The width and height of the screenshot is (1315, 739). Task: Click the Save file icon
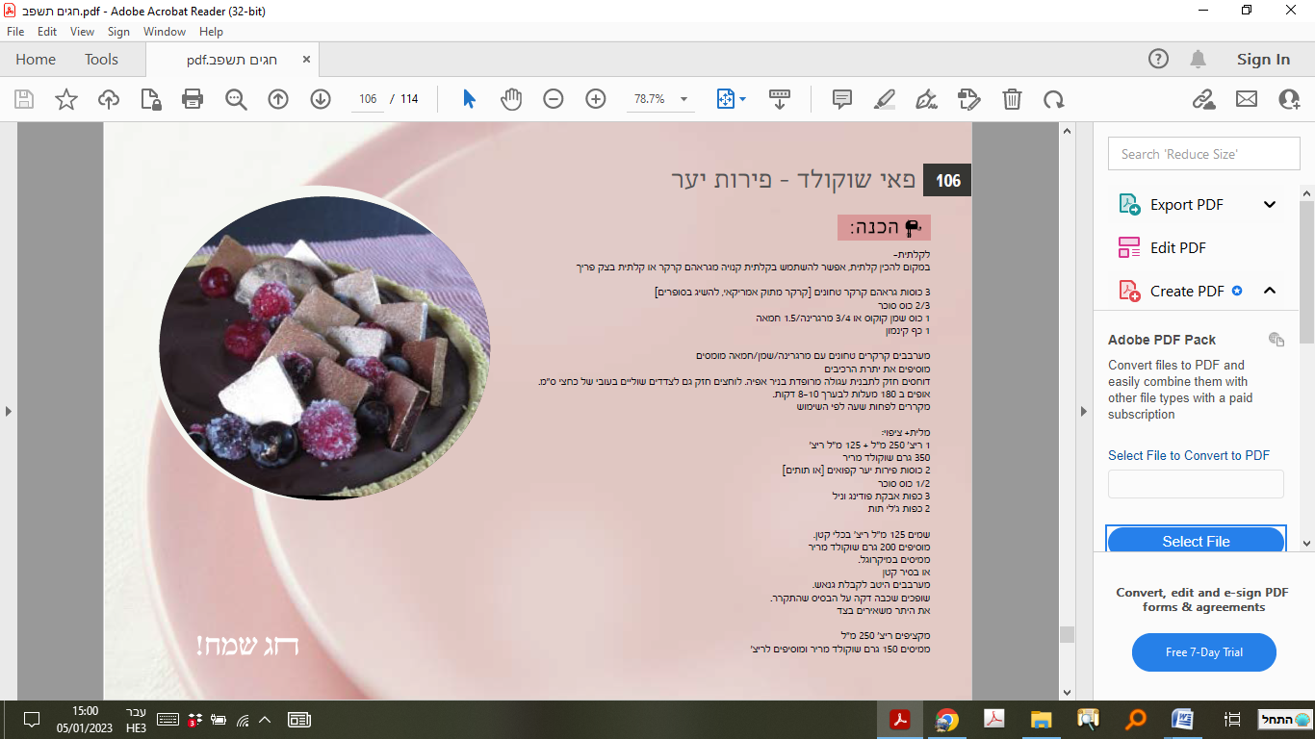point(24,99)
